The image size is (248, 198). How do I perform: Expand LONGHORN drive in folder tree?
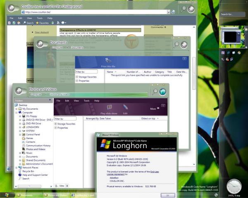pos(20,127)
